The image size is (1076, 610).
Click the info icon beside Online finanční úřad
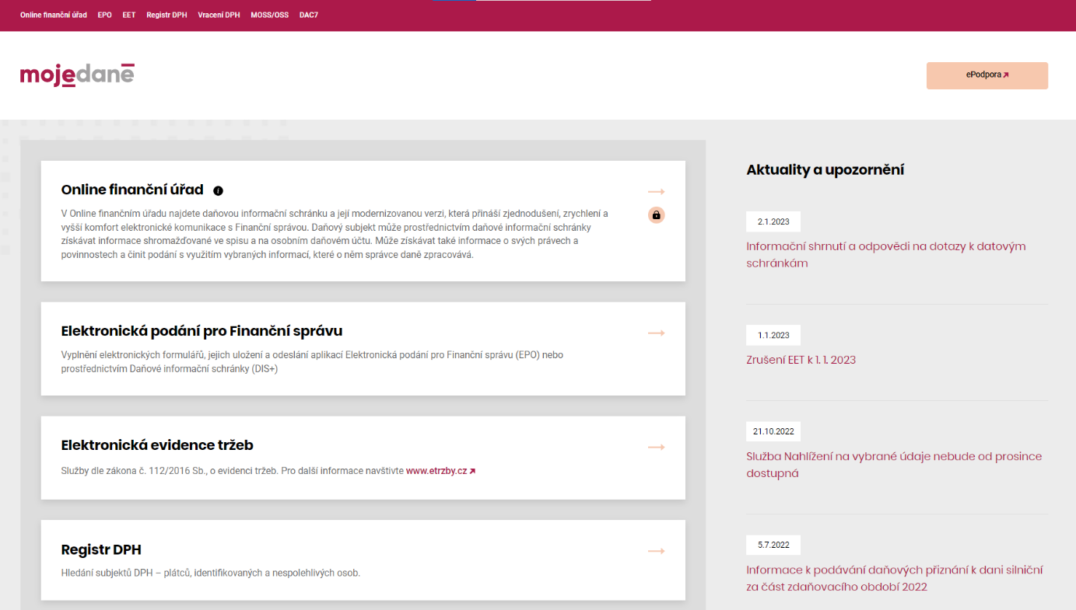click(218, 190)
